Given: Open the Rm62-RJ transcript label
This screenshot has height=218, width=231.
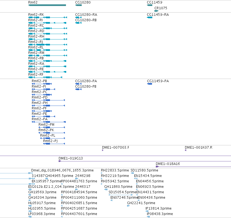Looking at the screenshot, I should pyautogui.click(x=36, y=42).
